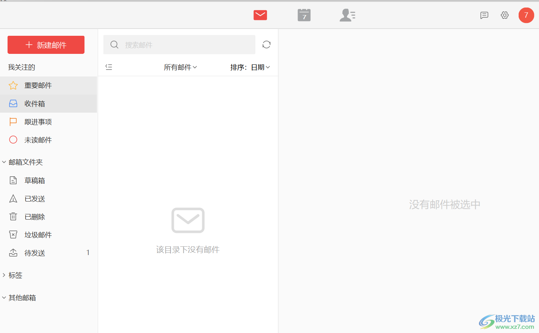
Task: Click the outbox upload icon beside 待发送
Action: (x=13, y=253)
